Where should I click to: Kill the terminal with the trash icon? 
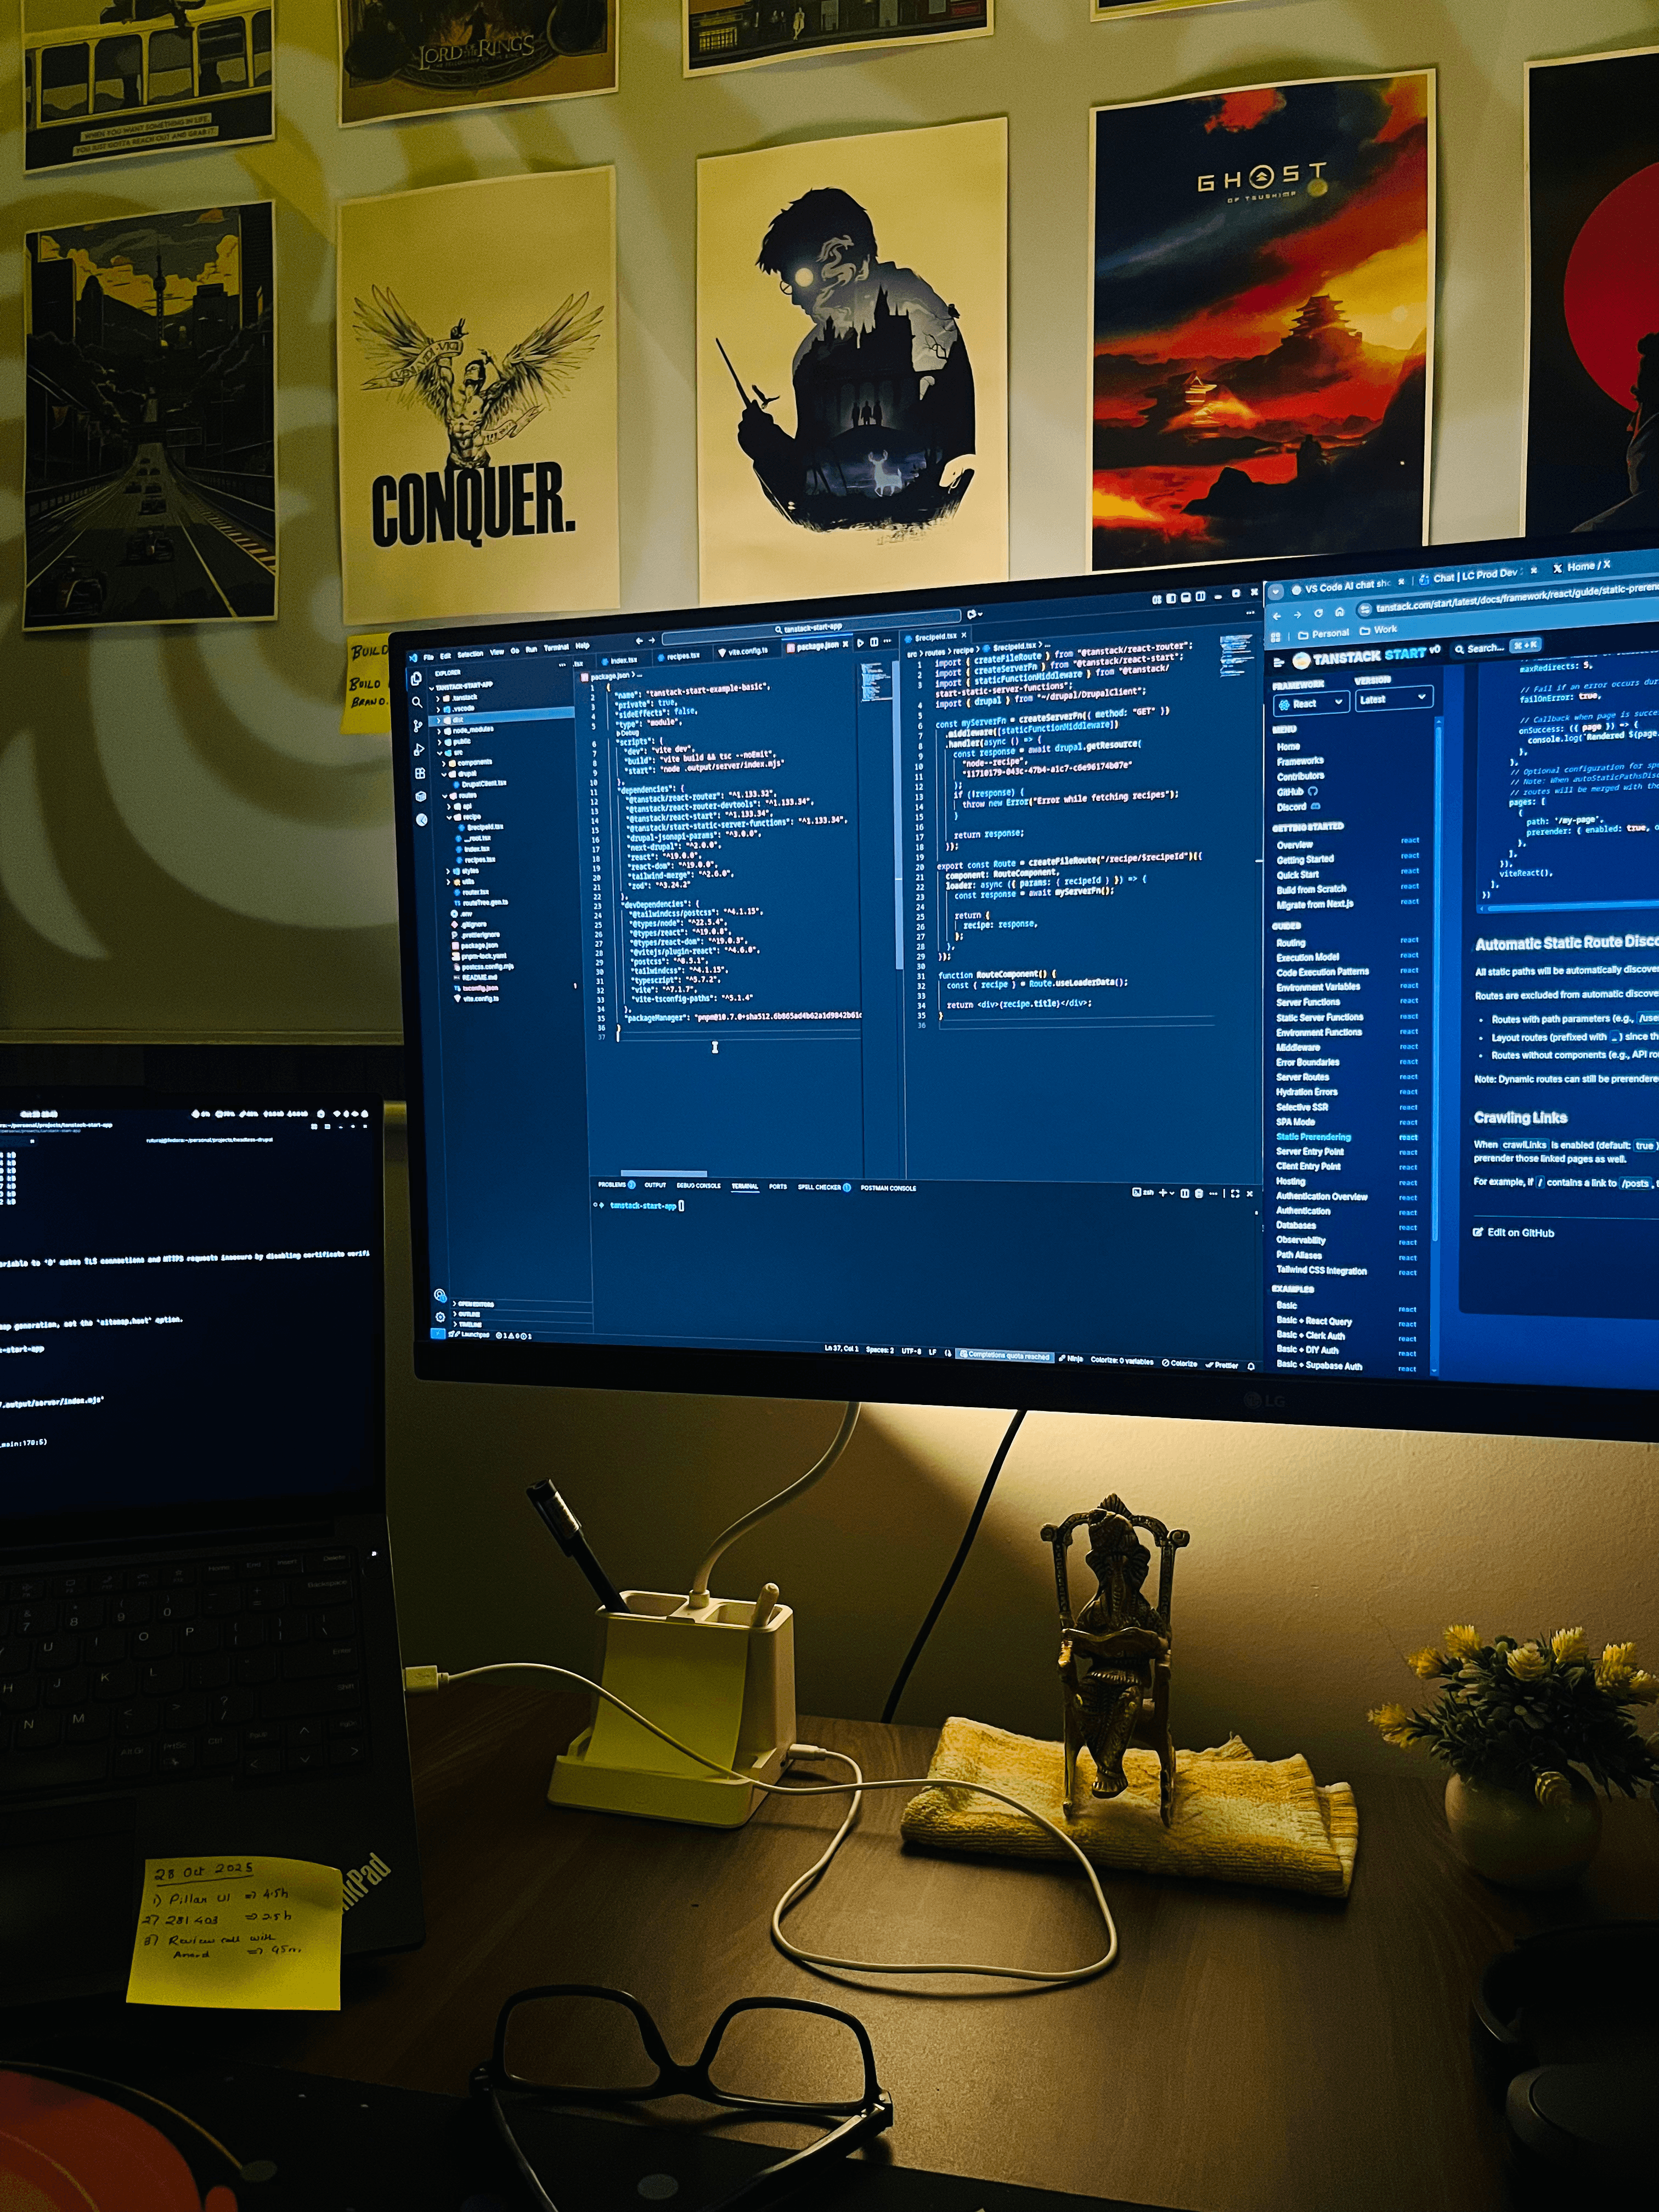[1198, 1193]
